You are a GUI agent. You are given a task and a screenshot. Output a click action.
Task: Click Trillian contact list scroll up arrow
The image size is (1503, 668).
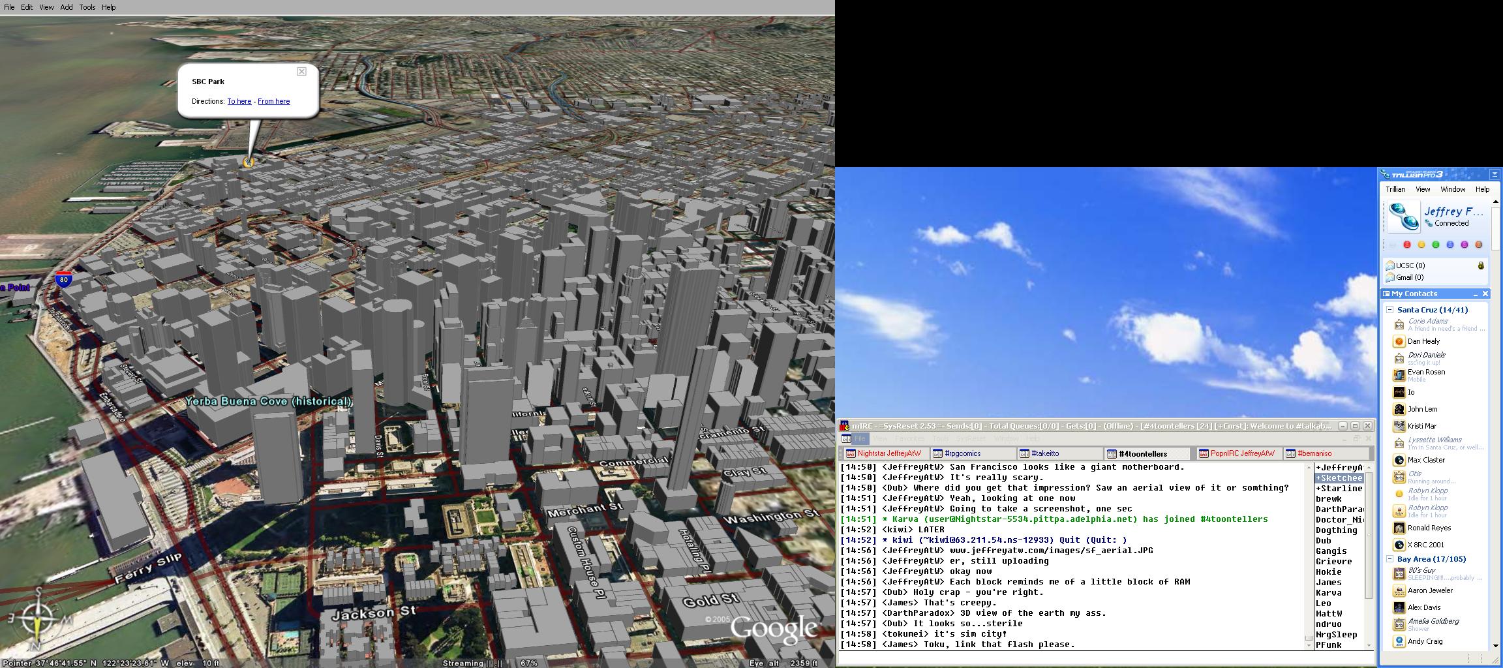tap(1495, 202)
